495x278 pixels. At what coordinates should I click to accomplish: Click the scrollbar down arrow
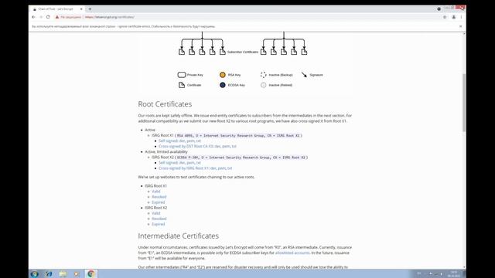pyautogui.click(x=464, y=267)
